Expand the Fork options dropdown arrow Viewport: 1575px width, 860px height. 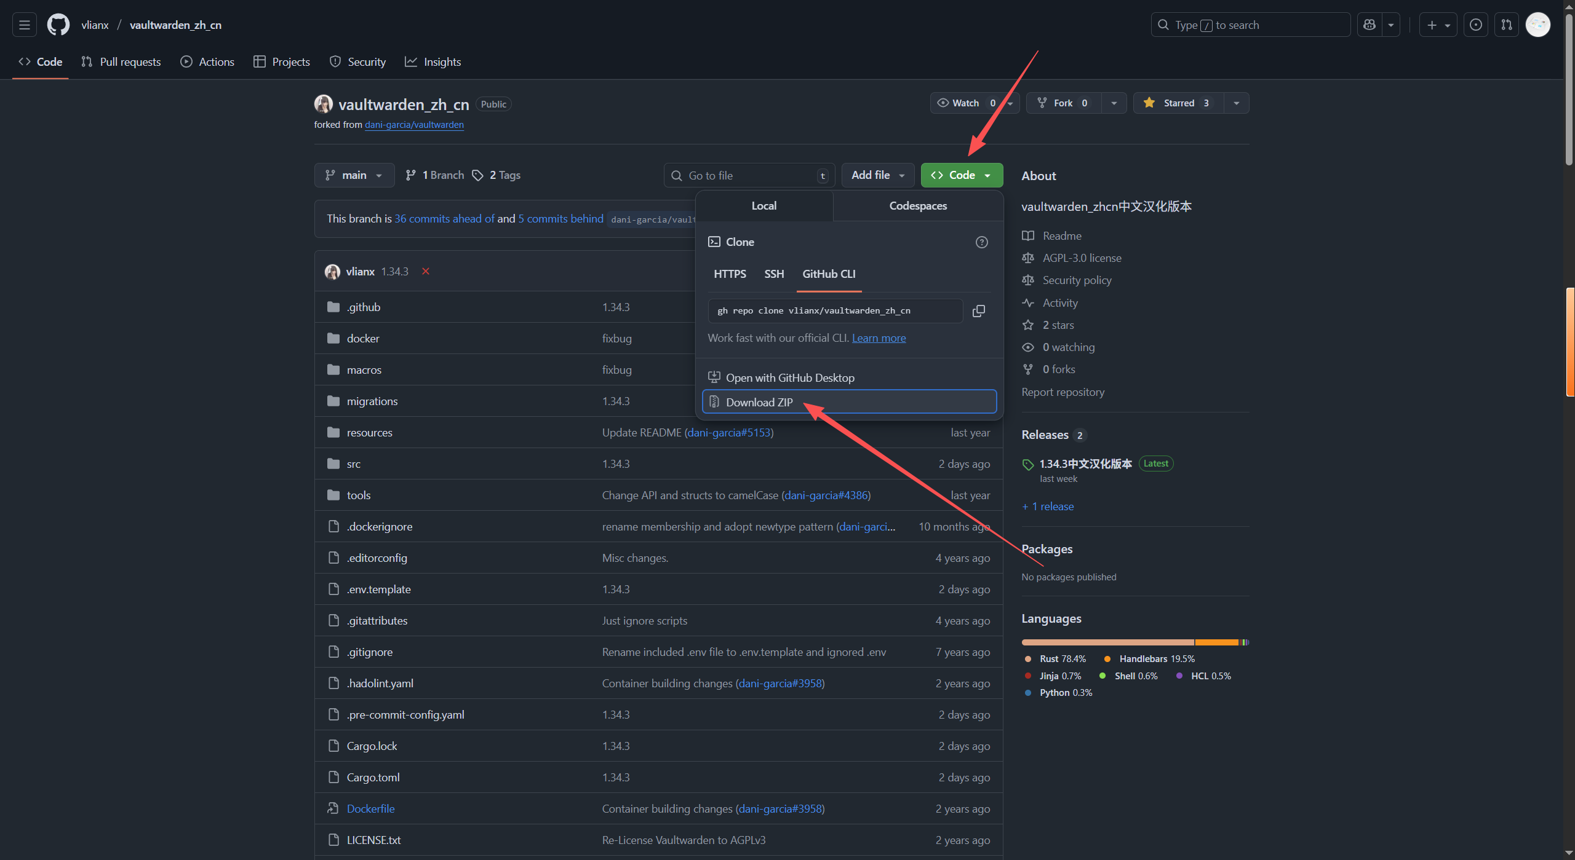(1114, 103)
